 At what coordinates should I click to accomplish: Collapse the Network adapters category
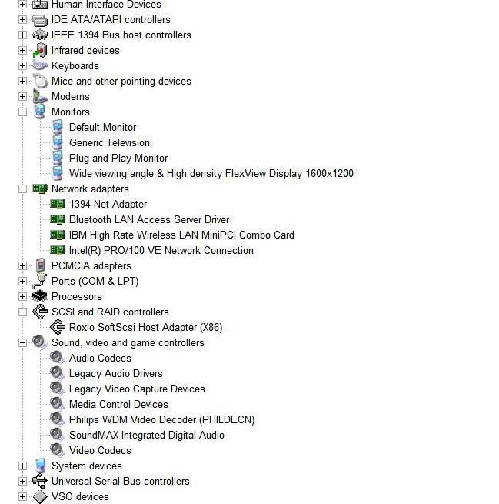coord(23,189)
